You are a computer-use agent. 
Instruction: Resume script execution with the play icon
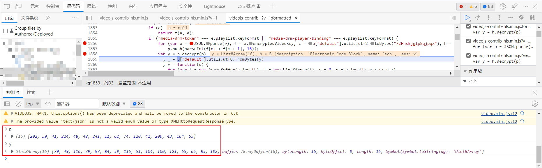467,18
